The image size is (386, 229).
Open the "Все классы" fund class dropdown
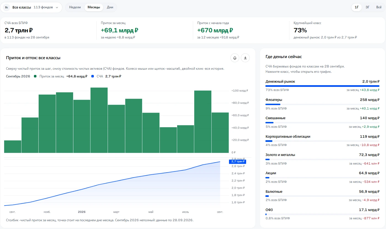[32, 7]
